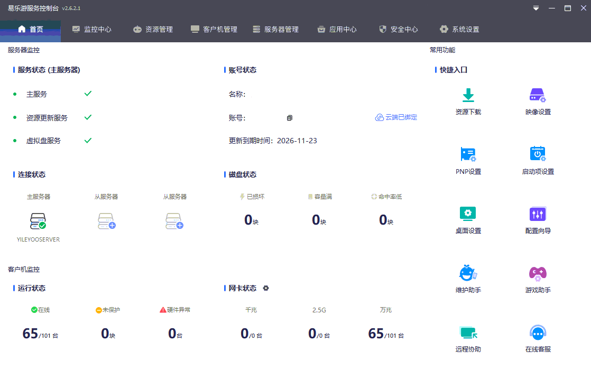Open the PNP设置 shortcut icon

[x=468, y=154]
